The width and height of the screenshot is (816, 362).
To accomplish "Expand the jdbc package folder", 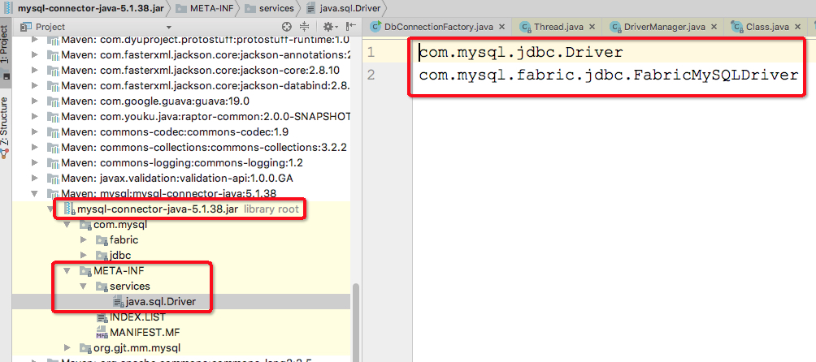I will click(x=83, y=255).
